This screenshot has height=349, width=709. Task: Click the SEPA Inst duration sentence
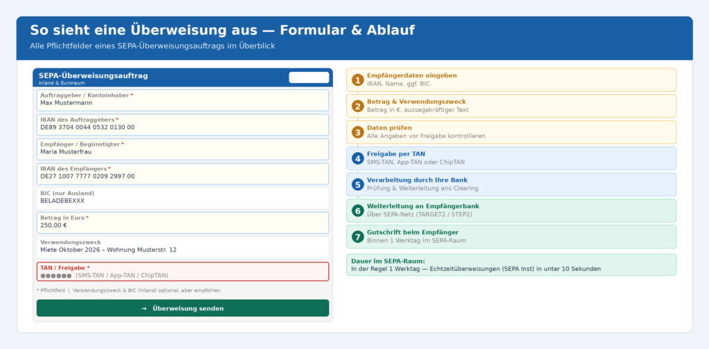[x=476, y=269]
